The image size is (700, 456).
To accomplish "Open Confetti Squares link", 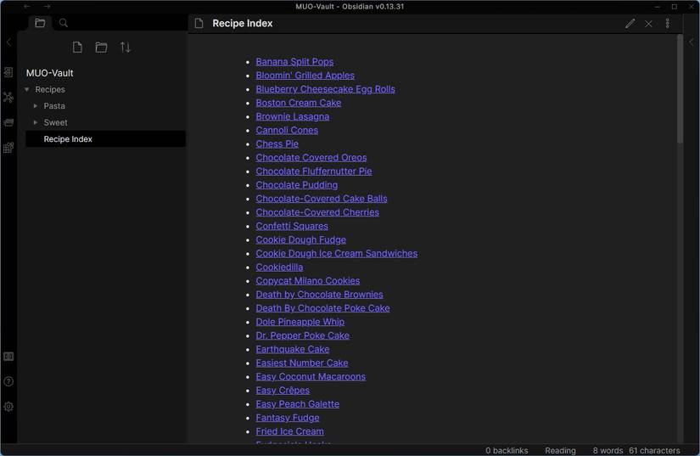I will (x=292, y=226).
